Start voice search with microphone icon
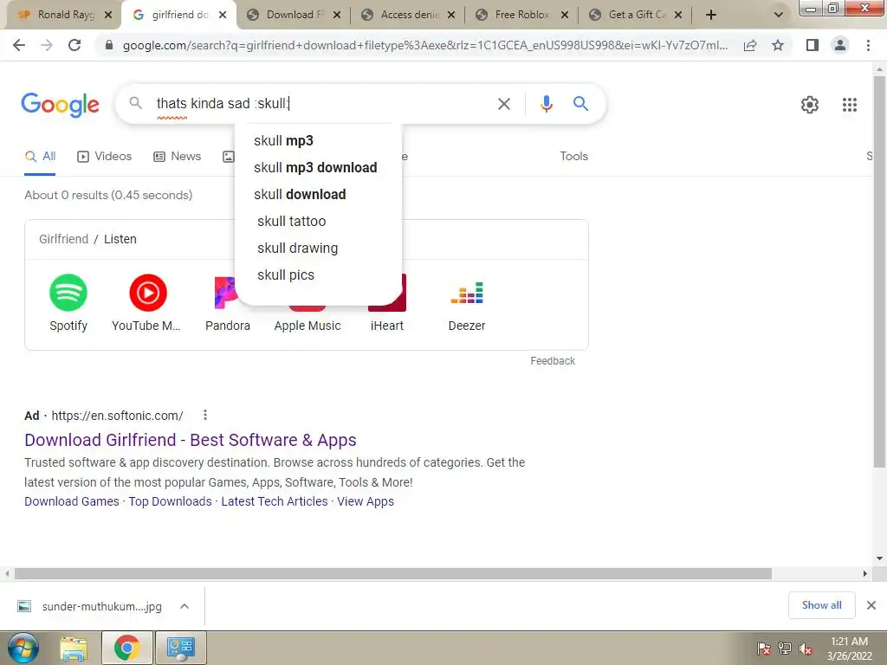This screenshot has width=887, height=665. (546, 104)
